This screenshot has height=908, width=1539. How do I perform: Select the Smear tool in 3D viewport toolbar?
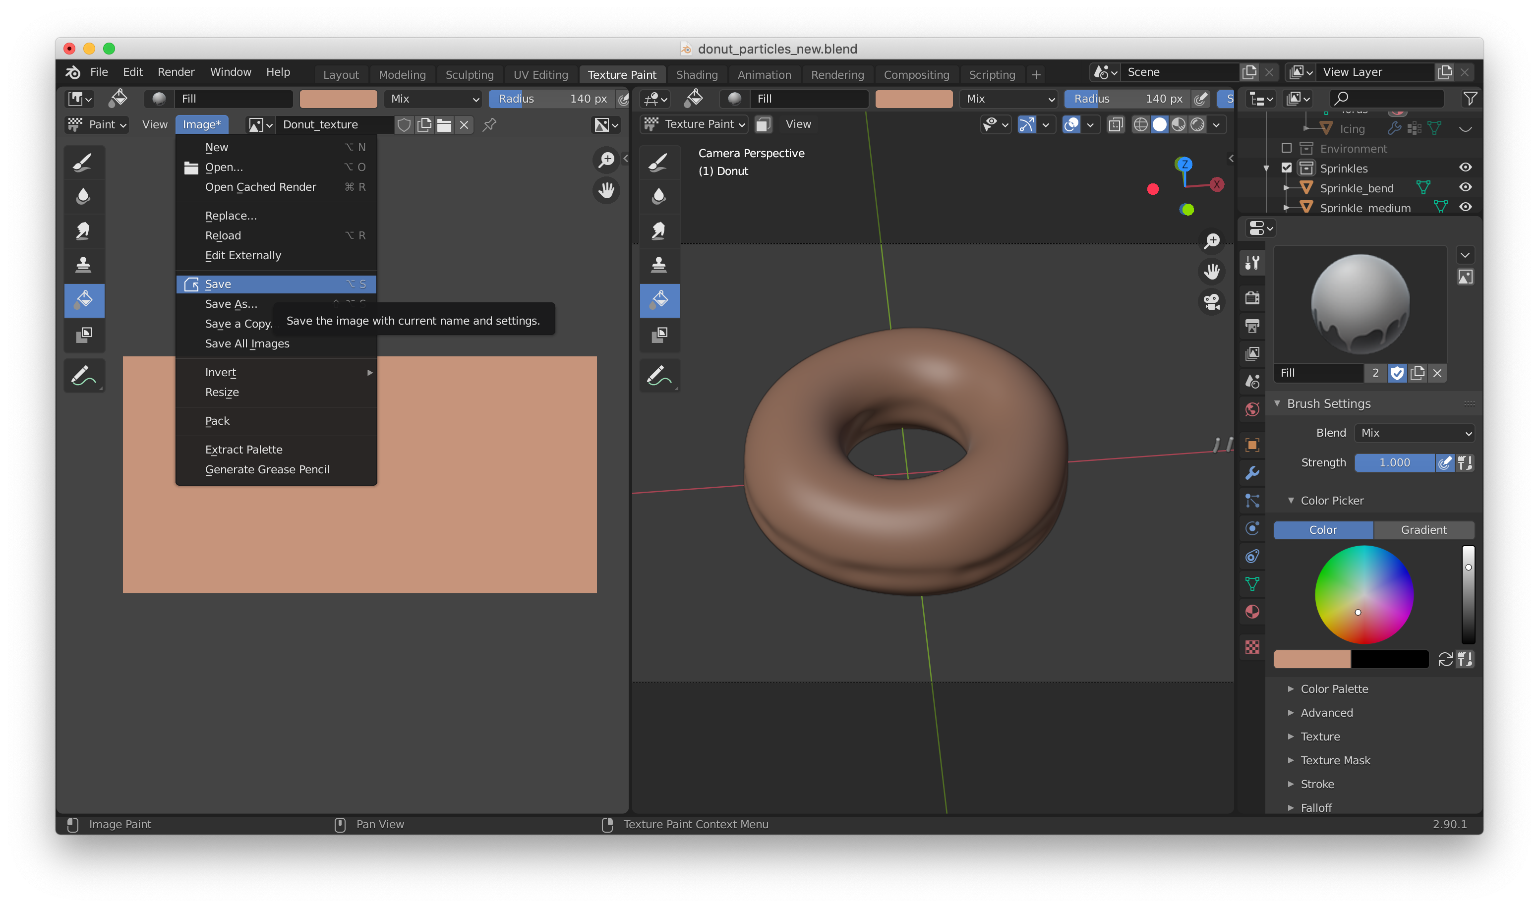pyautogui.click(x=659, y=231)
